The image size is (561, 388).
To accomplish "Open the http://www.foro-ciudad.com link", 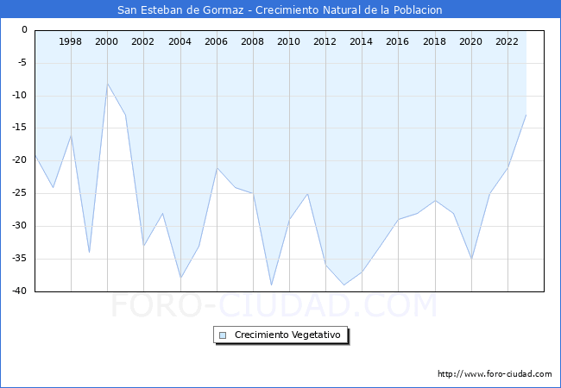I will (x=495, y=374).
